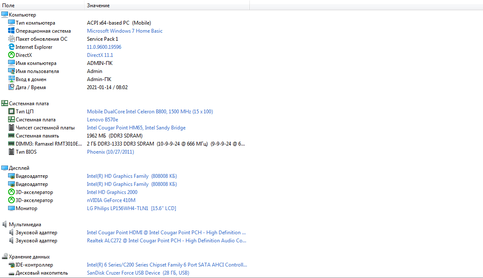Select the Системная плата Lenovo row label
Viewport: 483px width, 278px height.
(35, 120)
